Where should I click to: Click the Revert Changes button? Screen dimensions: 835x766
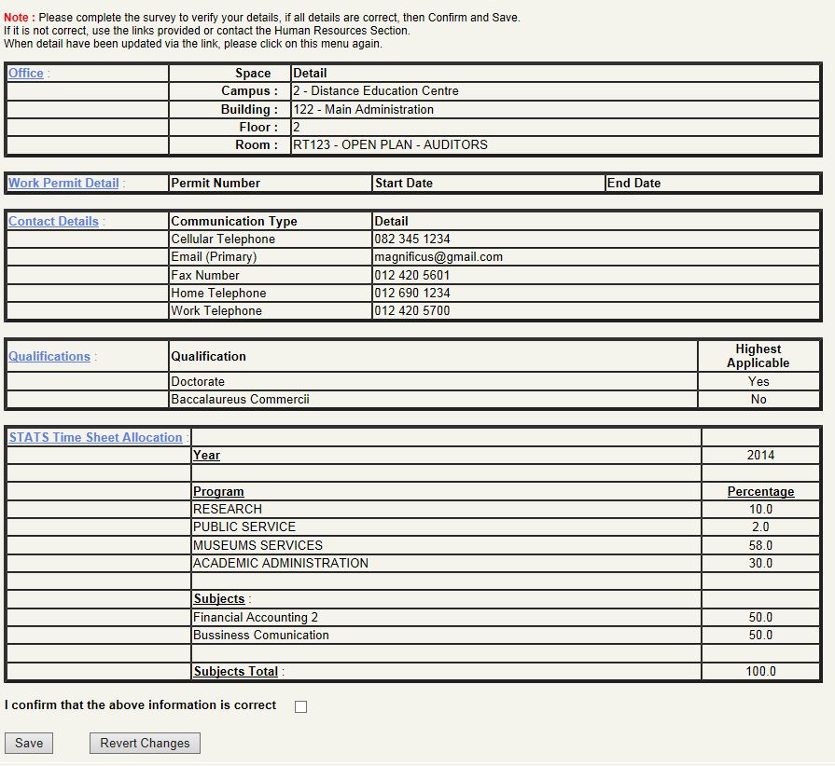(144, 743)
